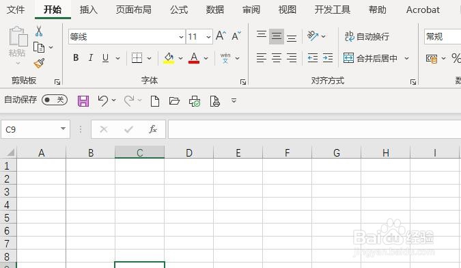The height and width of the screenshot is (268, 461).
Task: Click the Name Box showing C9
Action: (36, 129)
